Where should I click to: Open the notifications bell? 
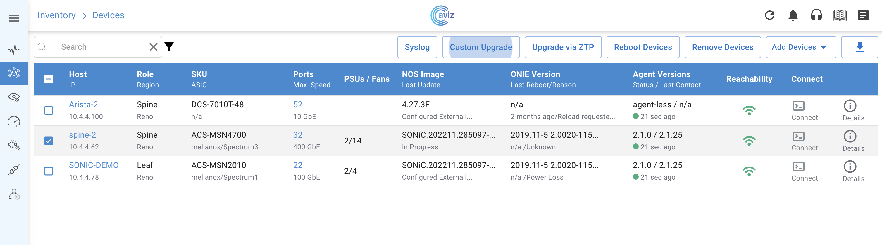pyautogui.click(x=793, y=15)
